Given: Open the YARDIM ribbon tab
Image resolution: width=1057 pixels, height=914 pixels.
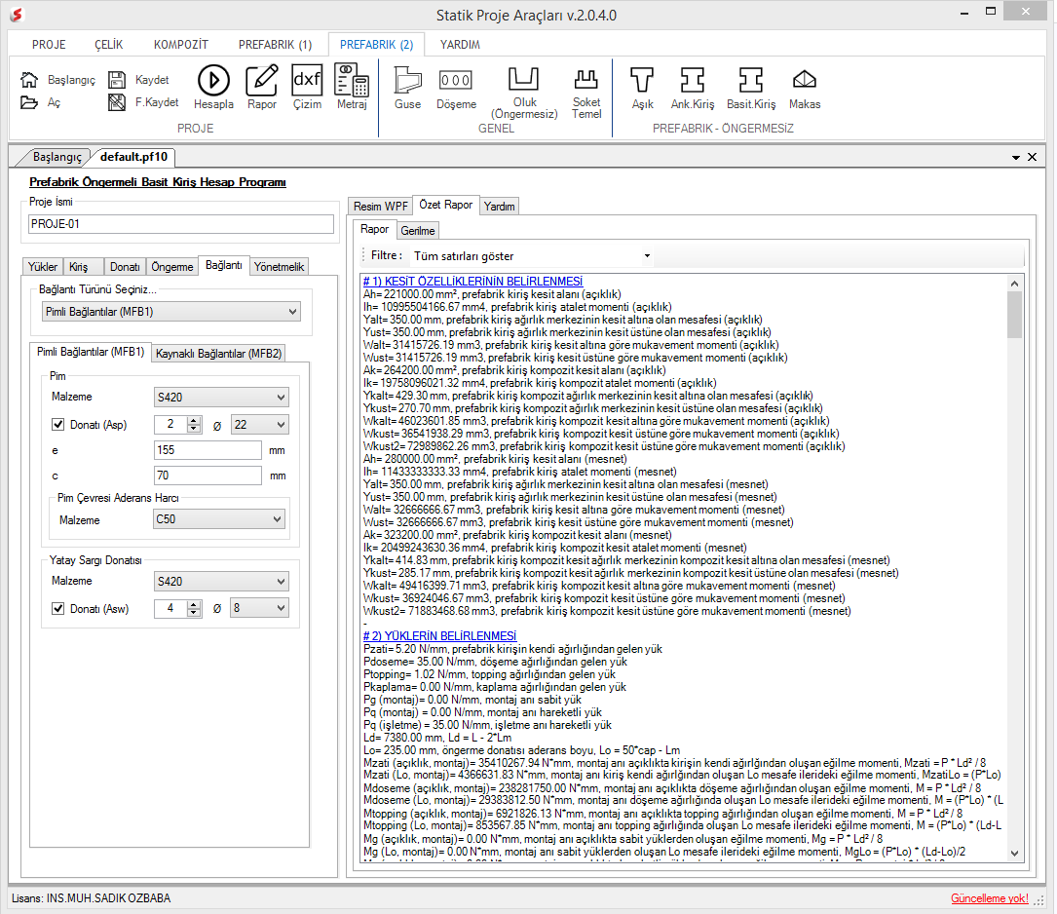Looking at the screenshot, I should tap(460, 45).
